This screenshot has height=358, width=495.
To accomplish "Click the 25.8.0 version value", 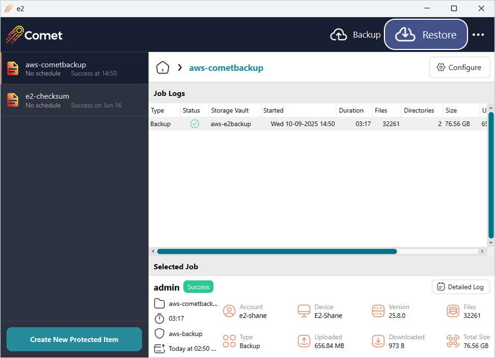I will (397, 316).
